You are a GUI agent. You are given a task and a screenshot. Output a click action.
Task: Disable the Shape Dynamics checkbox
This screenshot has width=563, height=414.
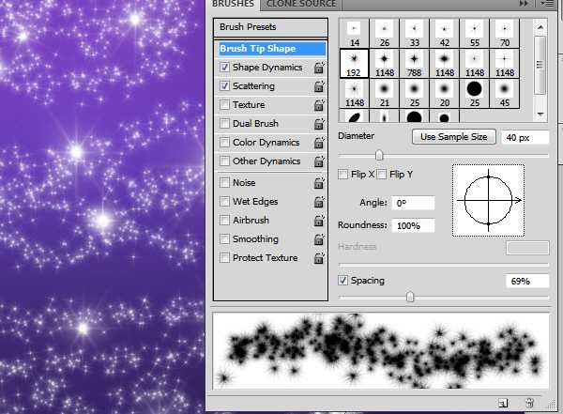point(223,68)
